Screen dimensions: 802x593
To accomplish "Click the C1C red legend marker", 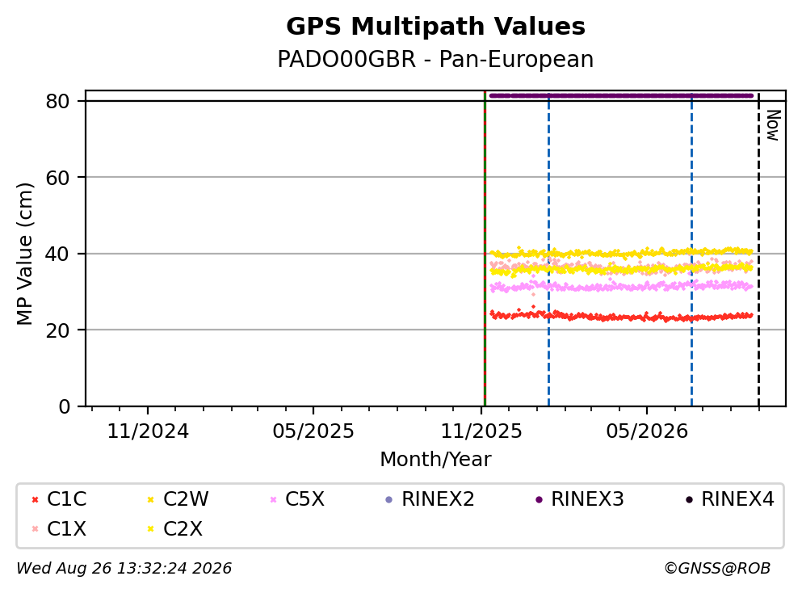I will click(x=35, y=499).
